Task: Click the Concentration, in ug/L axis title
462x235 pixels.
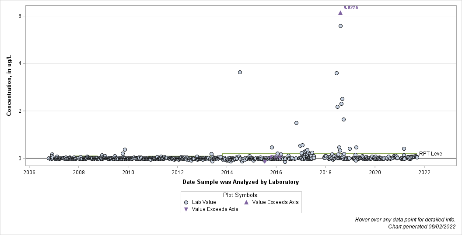Action: coord(9,85)
